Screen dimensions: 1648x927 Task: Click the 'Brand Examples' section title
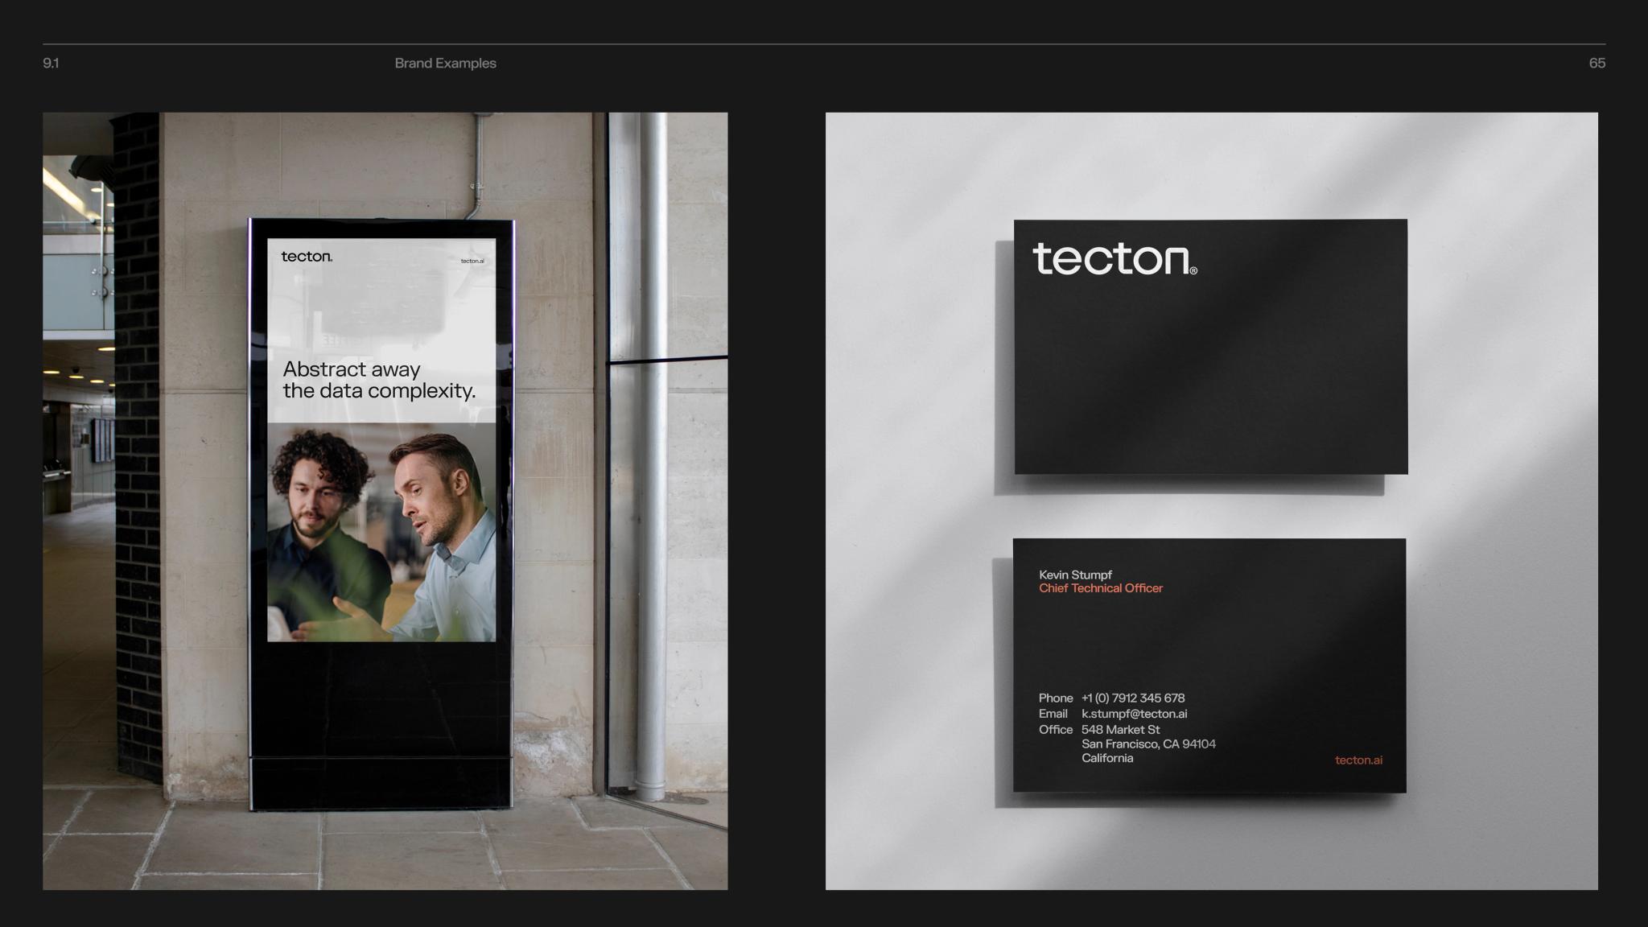tap(445, 63)
